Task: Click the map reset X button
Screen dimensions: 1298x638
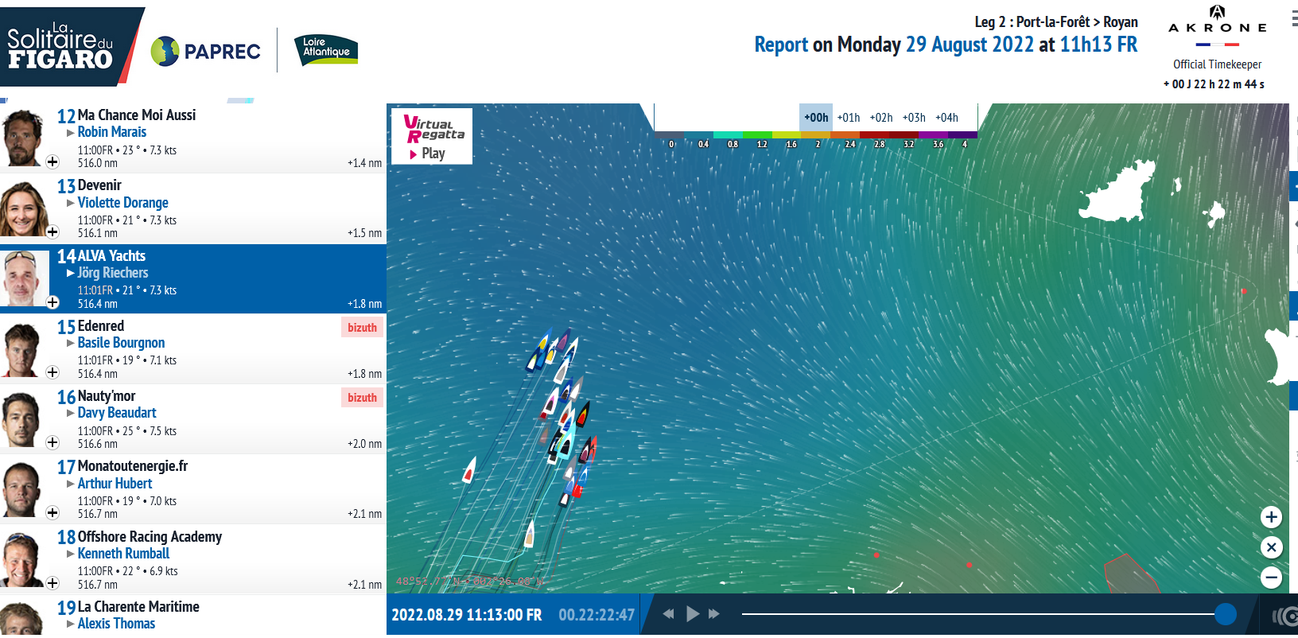Action: (x=1271, y=547)
